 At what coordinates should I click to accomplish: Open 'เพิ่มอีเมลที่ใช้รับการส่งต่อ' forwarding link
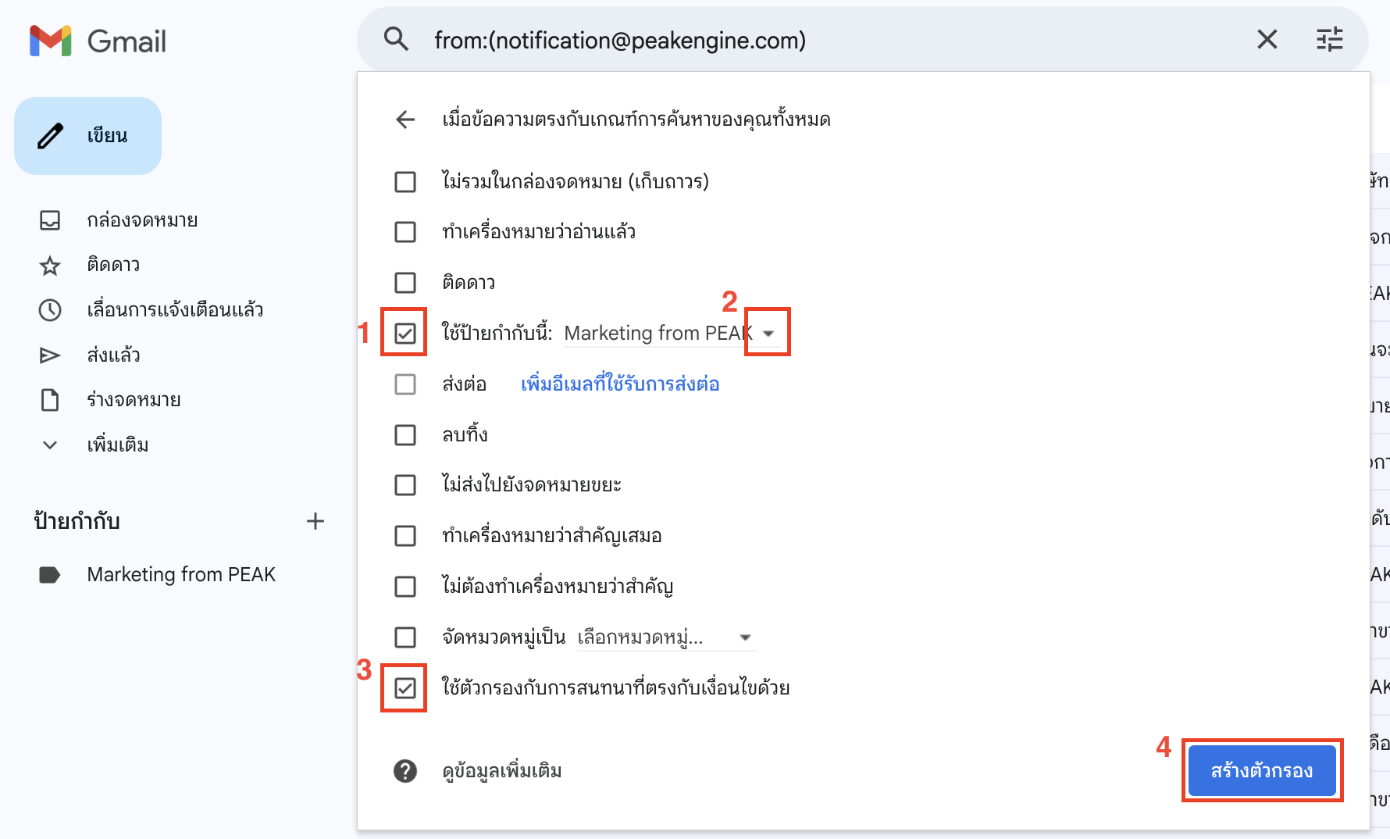[619, 384]
